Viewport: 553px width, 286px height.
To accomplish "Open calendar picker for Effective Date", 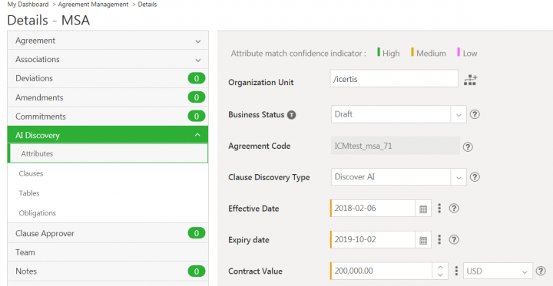I will click(423, 209).
